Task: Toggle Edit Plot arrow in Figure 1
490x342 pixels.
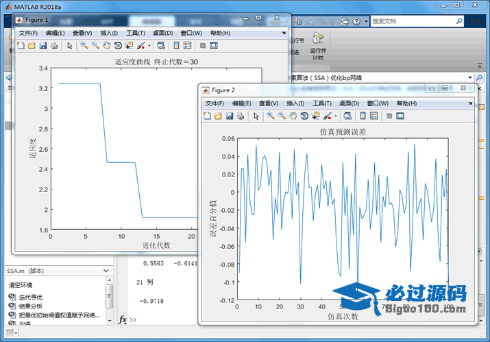Action: pyautogui.click(x=69, y=46)
